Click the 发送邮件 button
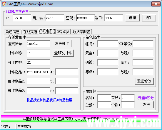The width and height of the screenshot is (162, 130). click(62, 44)
